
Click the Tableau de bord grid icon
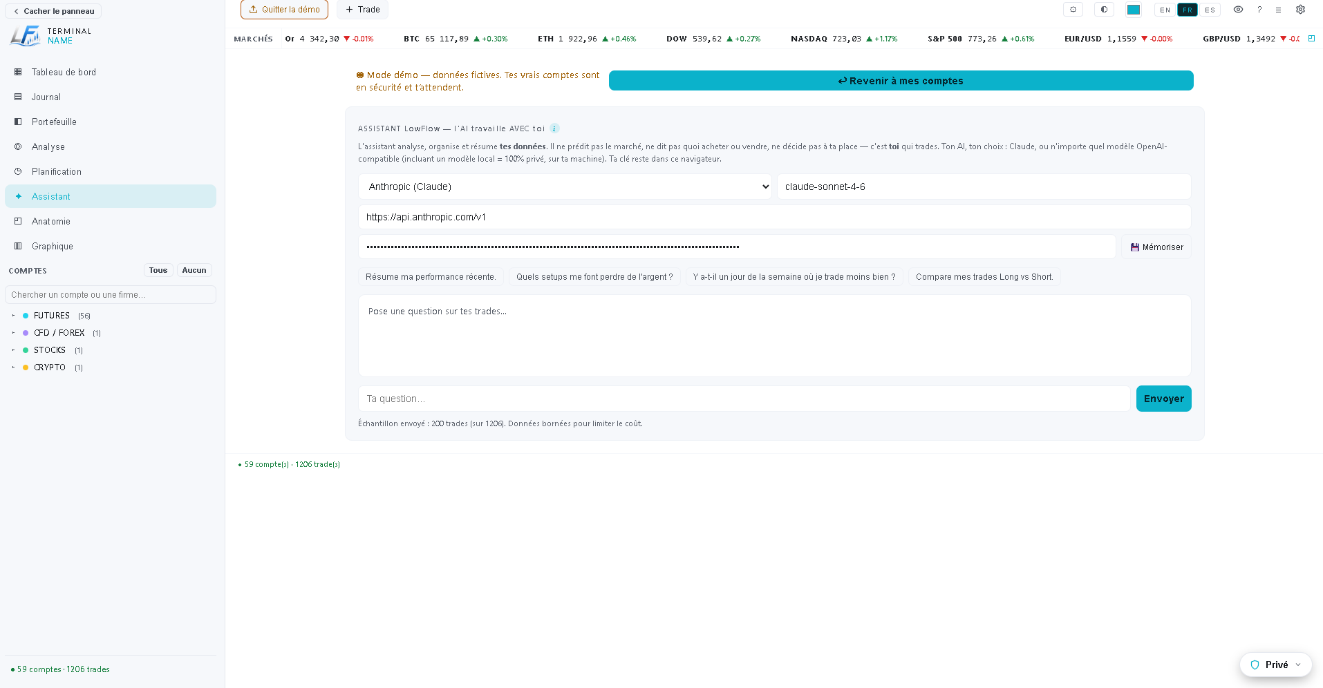pyautogui.click(x=18, y=72)
